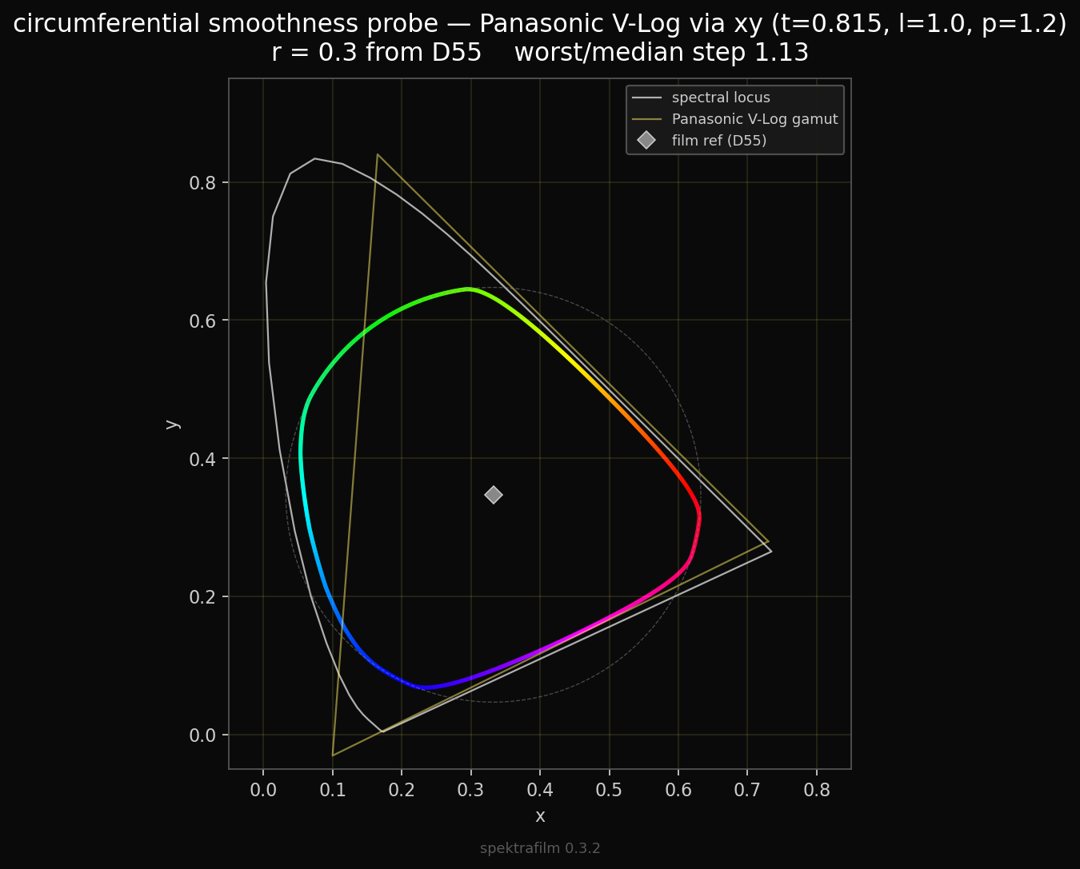Click the film ref D55 diamond marker
Screen dimensions: 1080x869
point(494,495)
